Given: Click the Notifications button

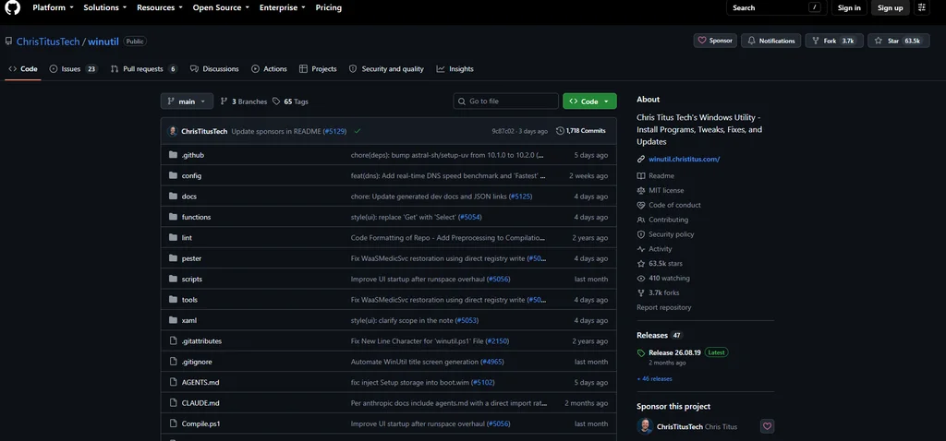Looking at the screenshot, I should pyautogui.click(x=771, y=41).
